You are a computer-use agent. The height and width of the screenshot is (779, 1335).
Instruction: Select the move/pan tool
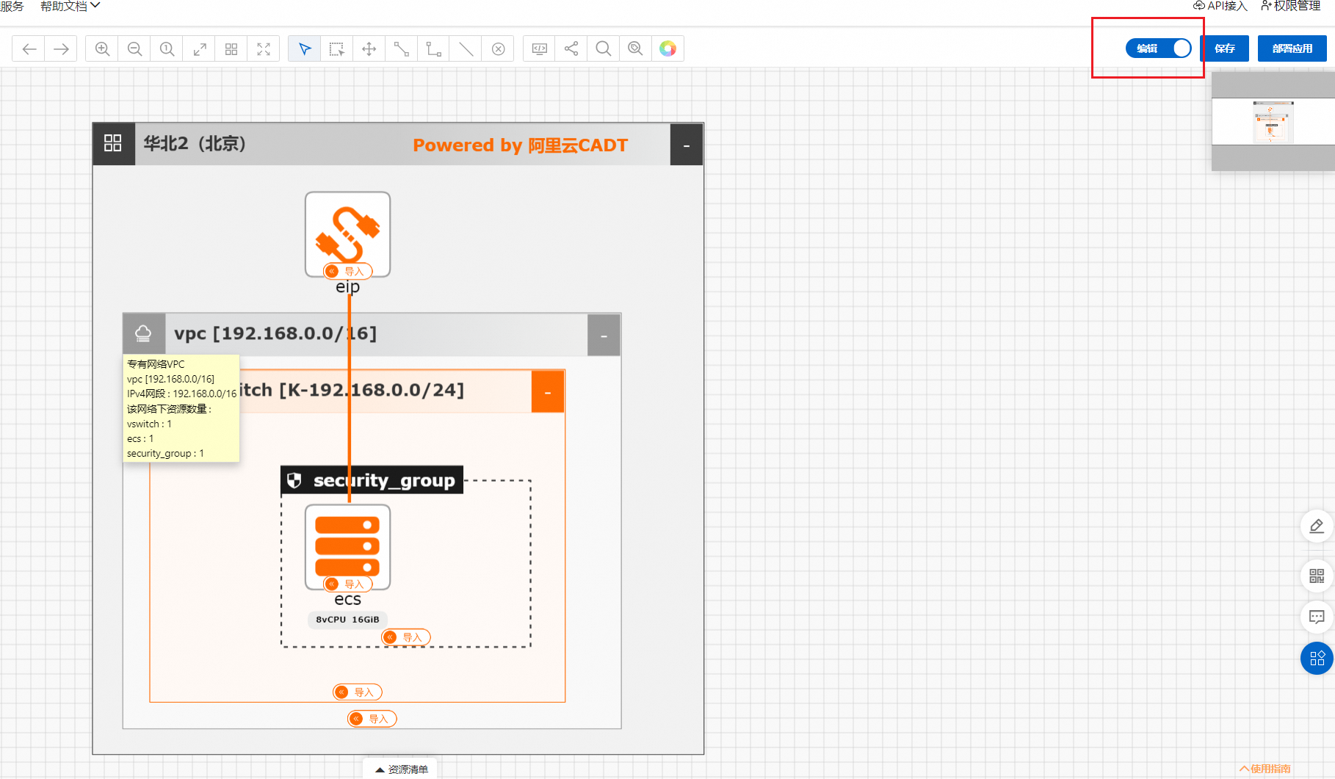point(369,49)
